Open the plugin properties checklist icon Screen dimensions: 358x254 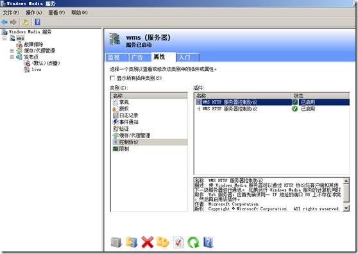pyautogui.click(x=178, y=242)
